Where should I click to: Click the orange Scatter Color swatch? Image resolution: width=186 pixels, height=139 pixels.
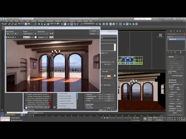[109, 76]
